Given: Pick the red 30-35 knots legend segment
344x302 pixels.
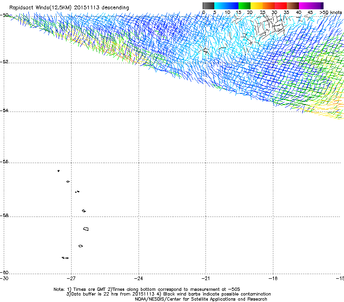Looking at the screenshot, I should click(281, 6).
